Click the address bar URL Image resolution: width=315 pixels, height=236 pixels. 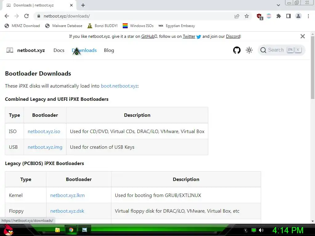coord(67,16)
